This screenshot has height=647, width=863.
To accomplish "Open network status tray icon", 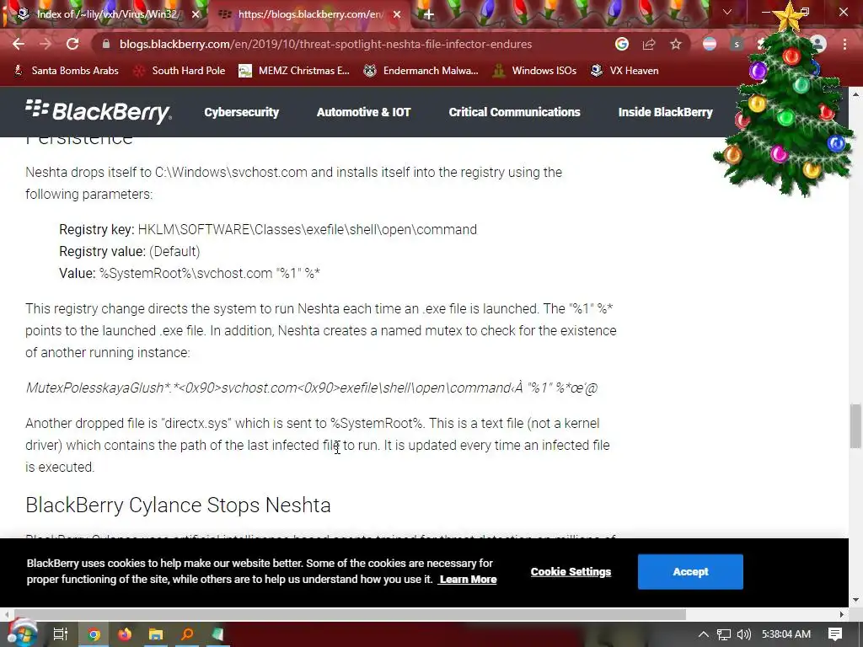I will pos(724,634).
